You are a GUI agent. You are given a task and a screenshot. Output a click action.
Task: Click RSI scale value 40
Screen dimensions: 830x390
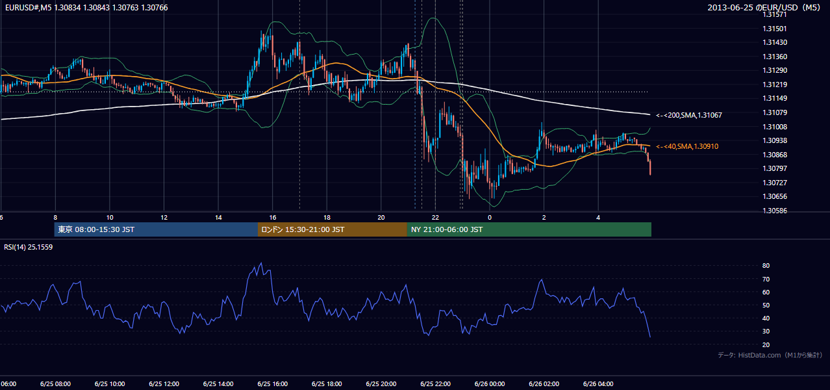[766, 318]
